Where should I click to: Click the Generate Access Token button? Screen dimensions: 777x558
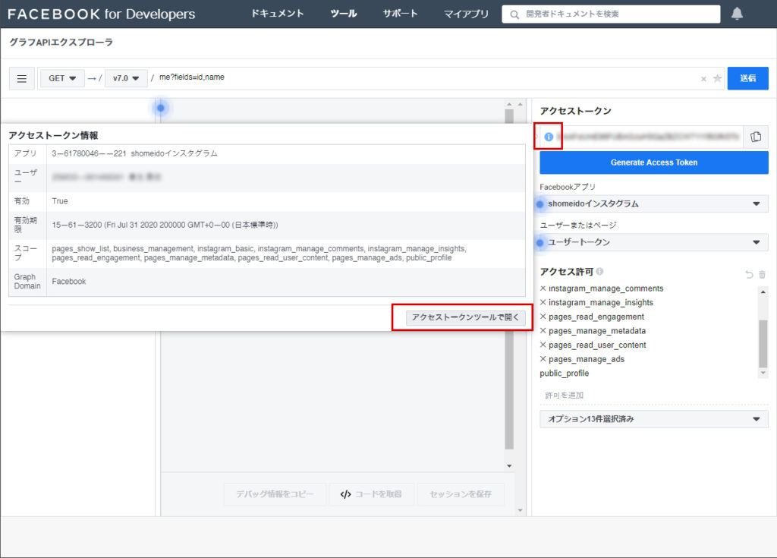click(x=653, y=162)
